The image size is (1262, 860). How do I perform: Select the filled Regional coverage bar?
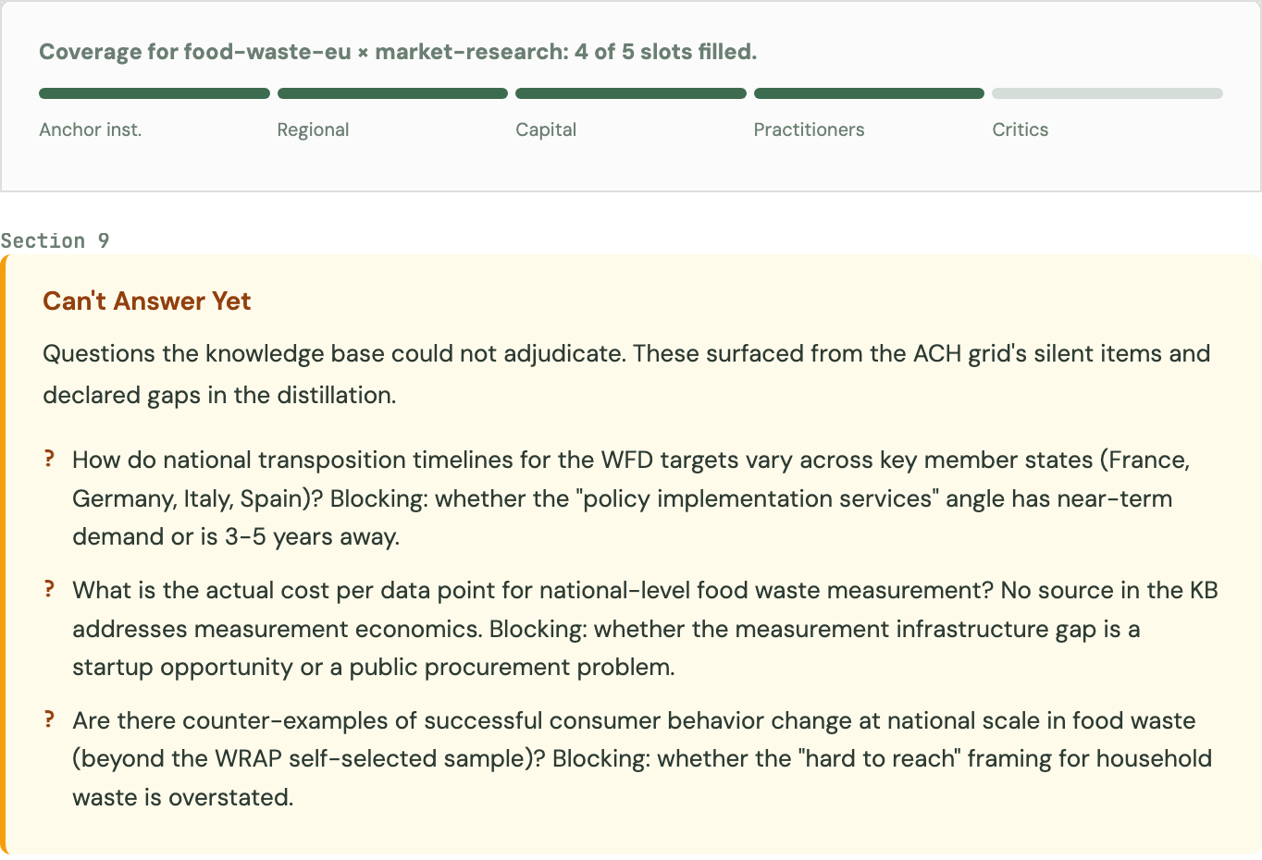392,93
